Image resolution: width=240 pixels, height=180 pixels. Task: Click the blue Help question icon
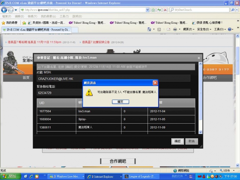229,29
